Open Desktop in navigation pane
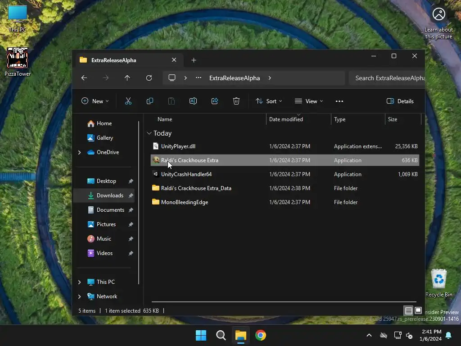This screenshot has height=346, width=461. pyautogui.click(x=102, y=181)
